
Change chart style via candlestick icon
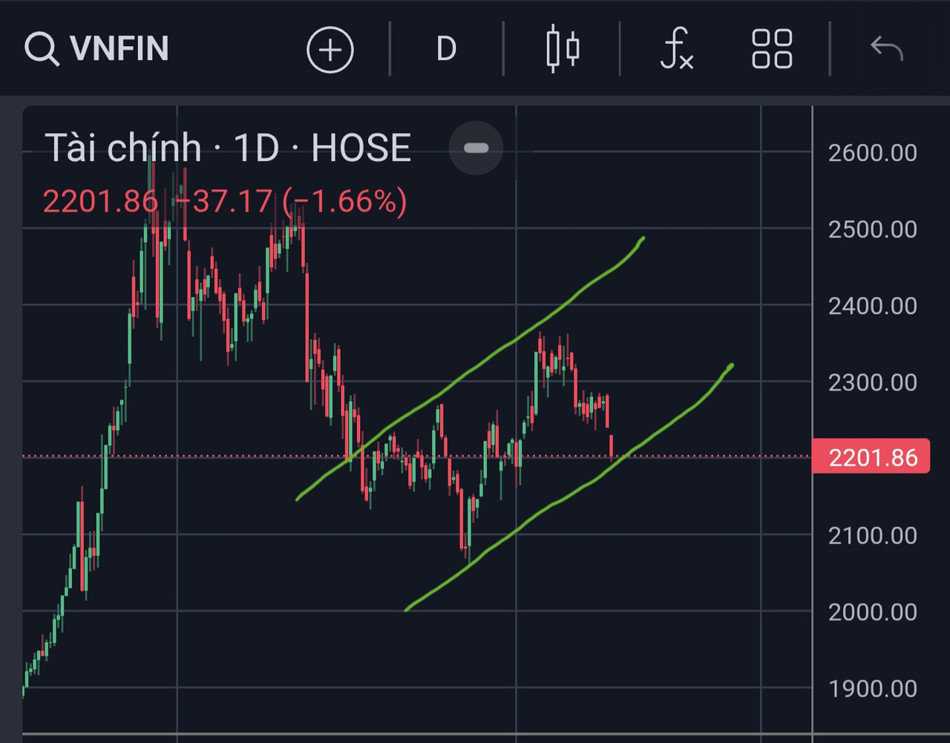pos(563,49)
